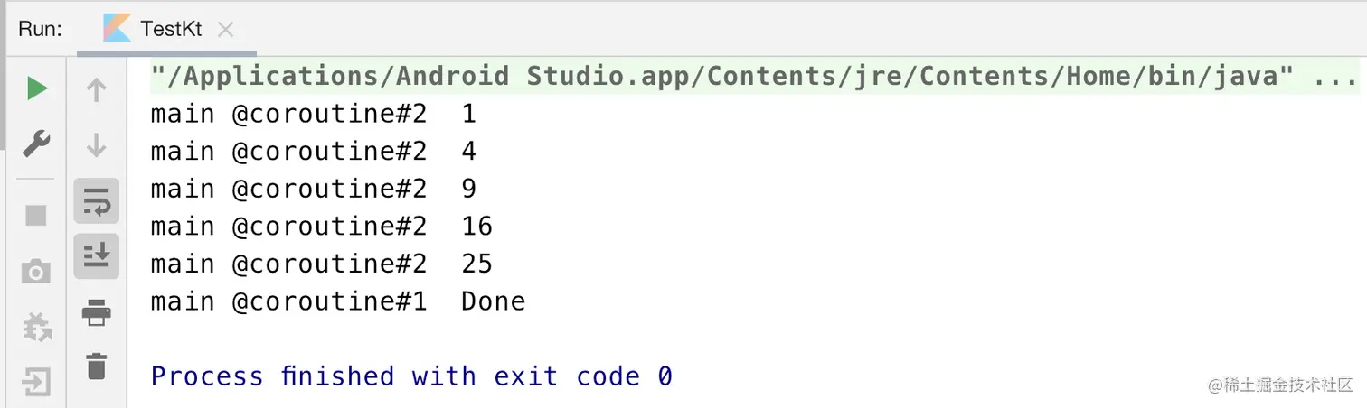The image size is (1367, 408).
Task: Click the bug with arrow icon
Action: 36,327
